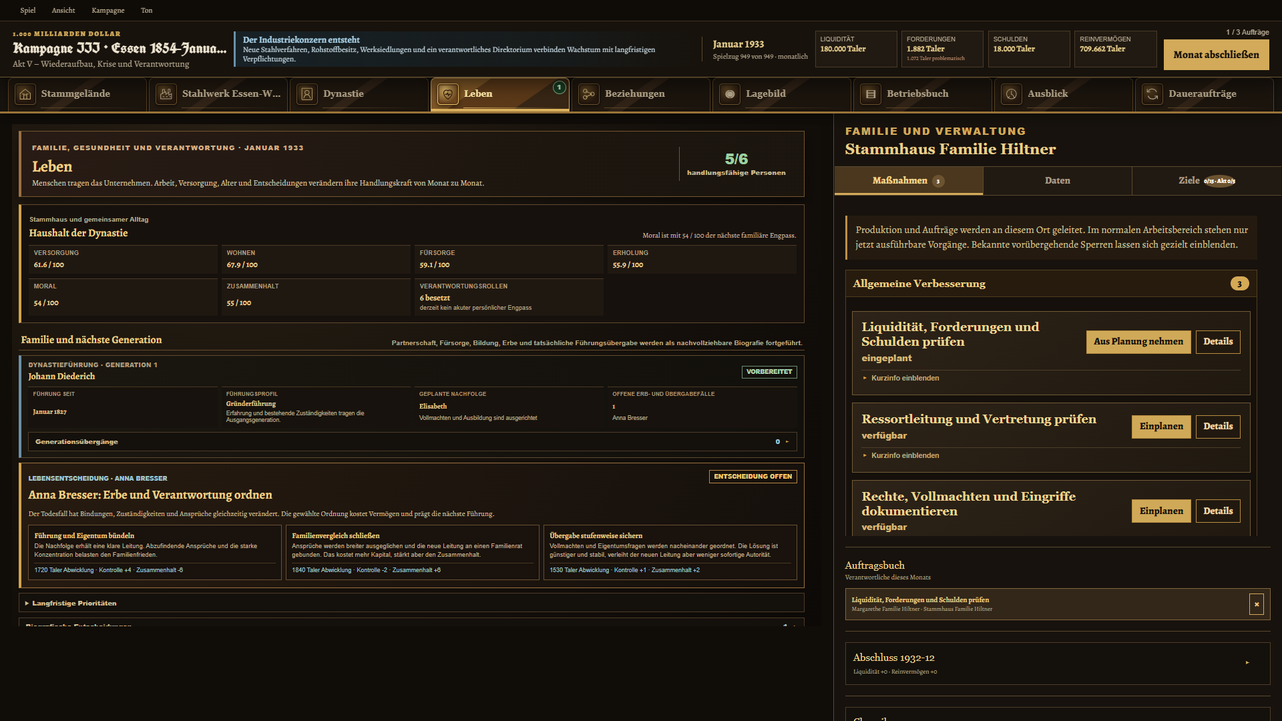Image resolution: width=1282 pixels, height=721 pixels.
Task: Click the Daueraufträge refresh icon
Action: pyautogui.click(x=1152, y=94)
